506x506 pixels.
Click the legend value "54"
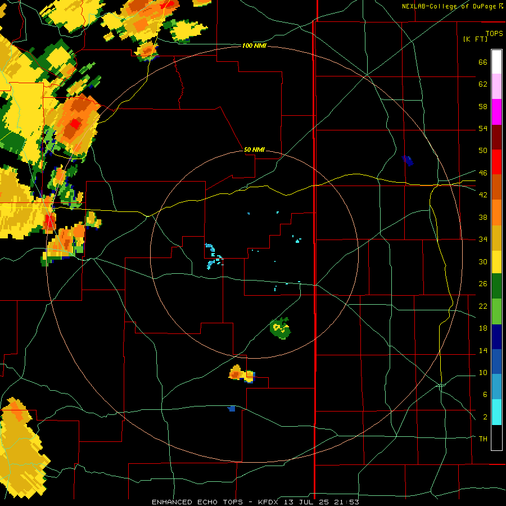pyautogui.click(x=483, y=128)
